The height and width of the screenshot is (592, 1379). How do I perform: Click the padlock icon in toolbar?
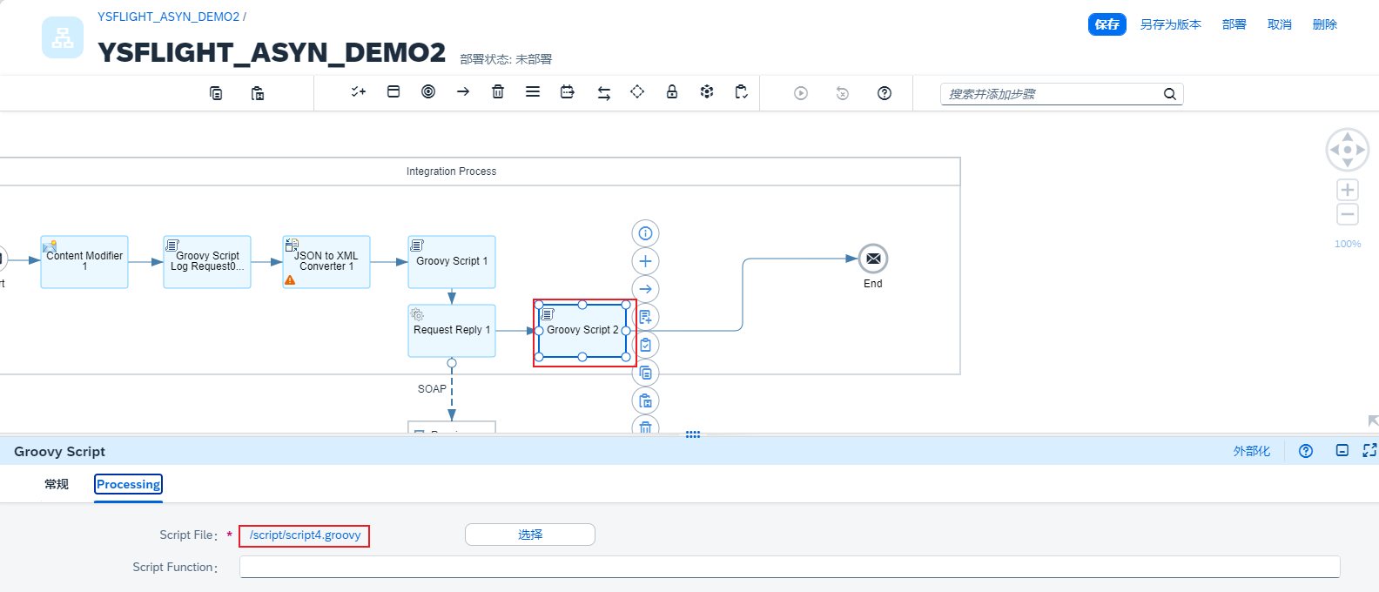672,91
